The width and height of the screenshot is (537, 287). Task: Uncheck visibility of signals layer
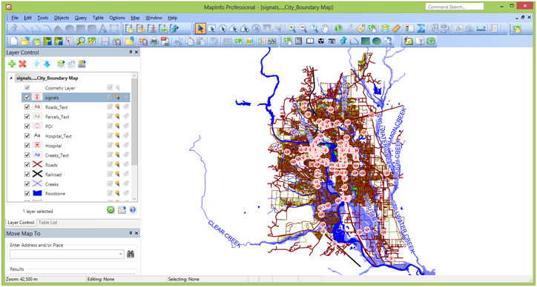(27, 98)
